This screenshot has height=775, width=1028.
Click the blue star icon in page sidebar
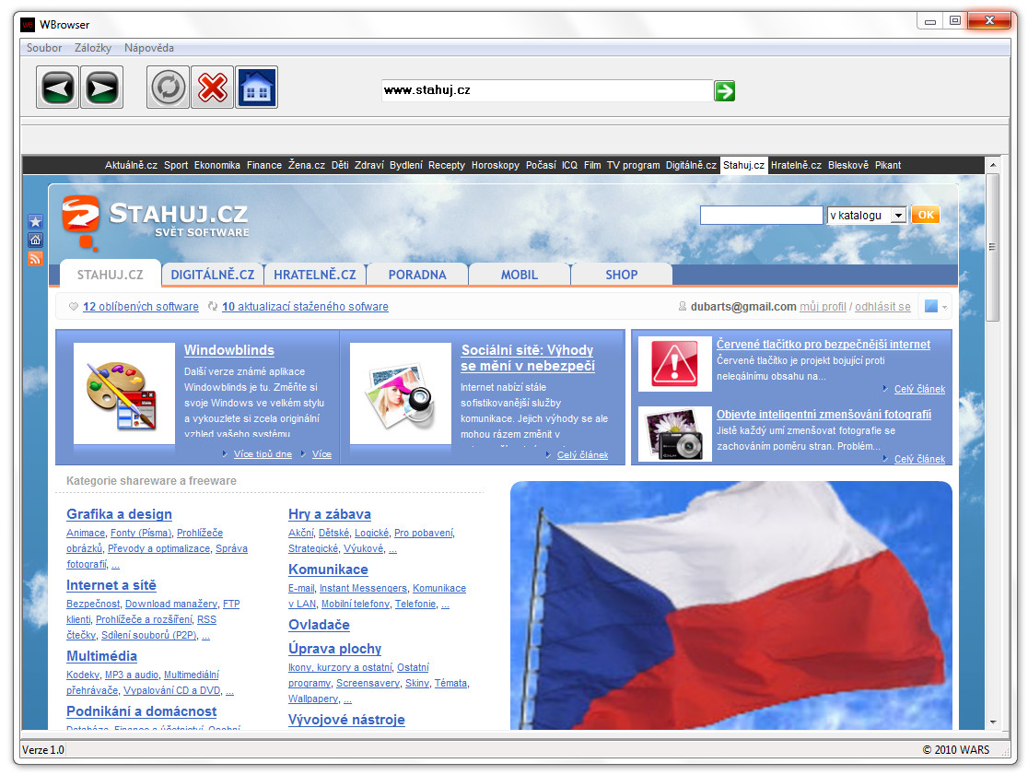[x=35, y=221]
